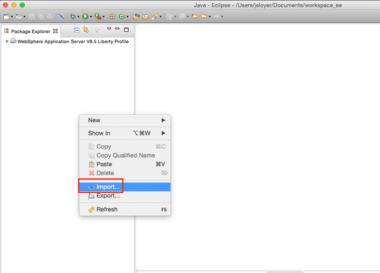Image resolution: width=380 pixels, height=273 pixels.
Task: Click the Run External Tools icon
Action: (98, 17)
